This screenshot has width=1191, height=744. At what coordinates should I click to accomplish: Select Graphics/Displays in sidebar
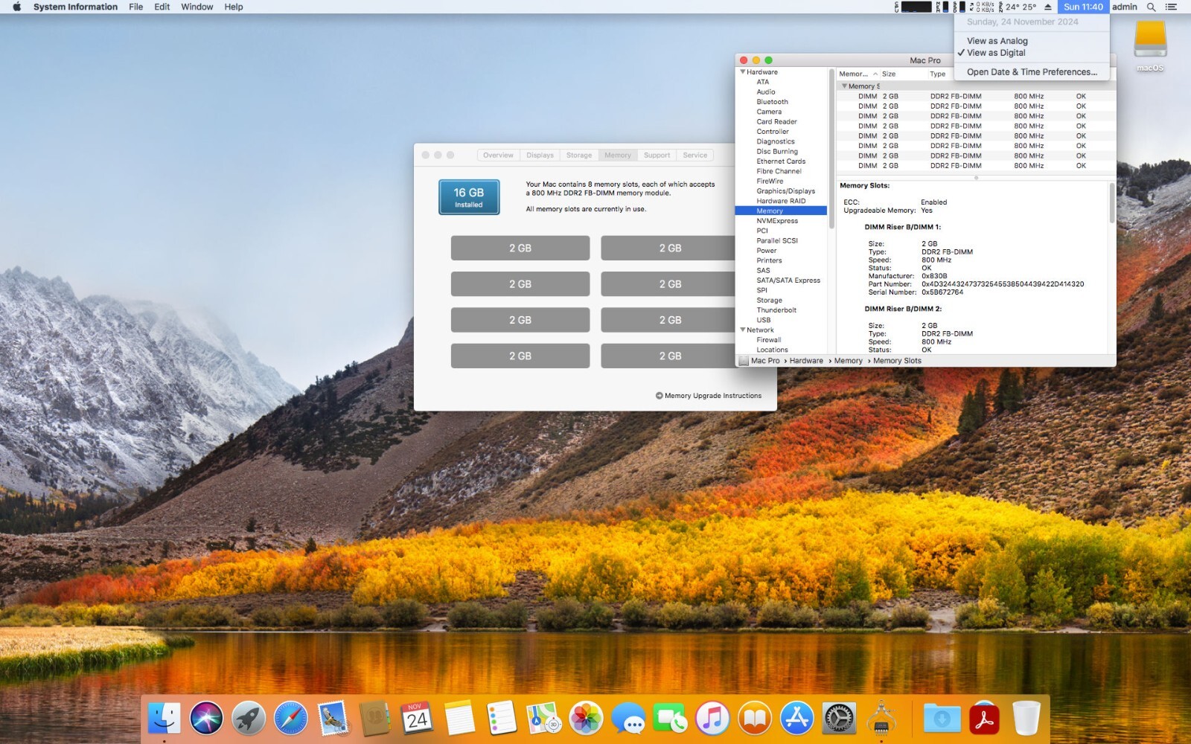click(785, 191)
